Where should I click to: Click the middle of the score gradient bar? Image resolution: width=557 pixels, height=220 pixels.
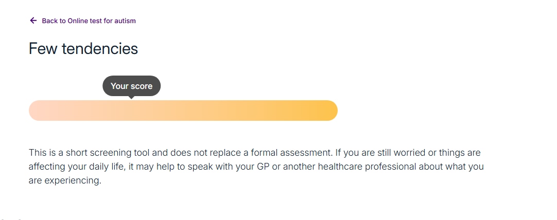coord(183,111)
